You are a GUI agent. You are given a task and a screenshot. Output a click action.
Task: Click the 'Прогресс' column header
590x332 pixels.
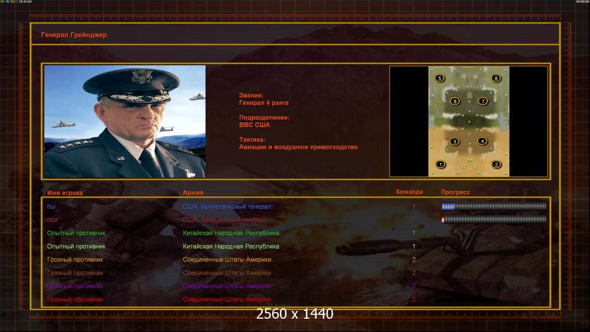pos(456,192)
